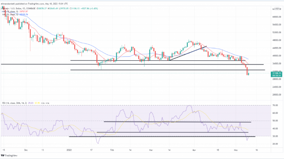Click the 60000.00 price scale label

click(277, 17)
